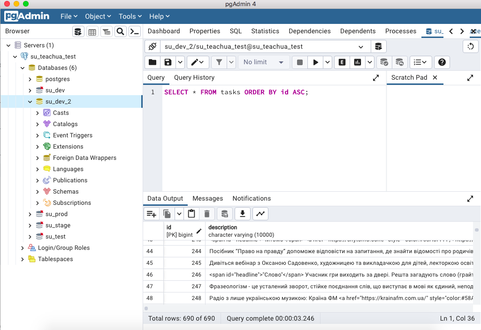
Task: Maximize the Scratch Pad panel
Action: (470, 78)
